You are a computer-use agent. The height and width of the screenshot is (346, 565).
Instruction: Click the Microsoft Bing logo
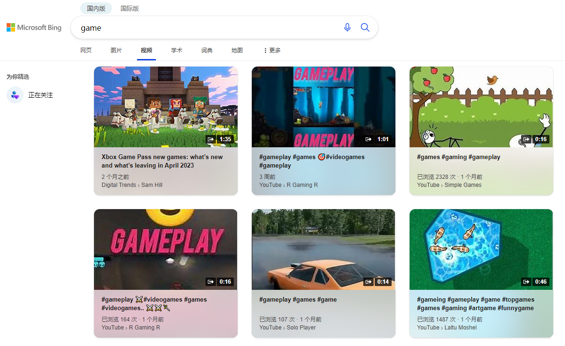[x=34, y=27]
